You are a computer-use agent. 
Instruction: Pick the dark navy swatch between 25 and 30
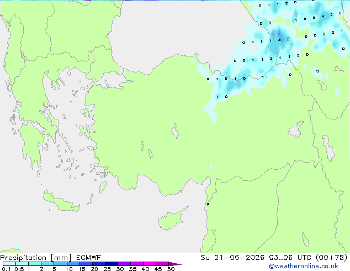coord(112,264)
